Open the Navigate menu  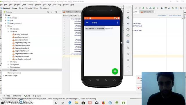[17, 5]
